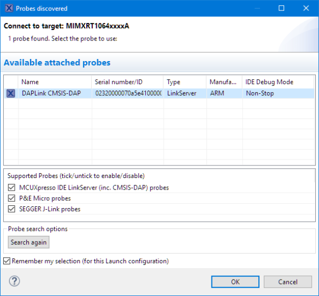Click the probe icon beside DAPLink CMSIS-DAP
The width and height of the screenshot is (319, 296).
coord(11,93)
